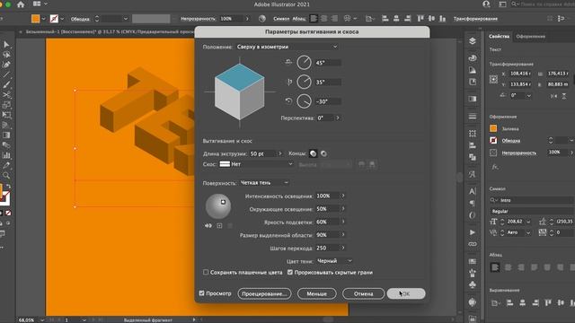Open the Links panel icon

(x=473, y=244)
